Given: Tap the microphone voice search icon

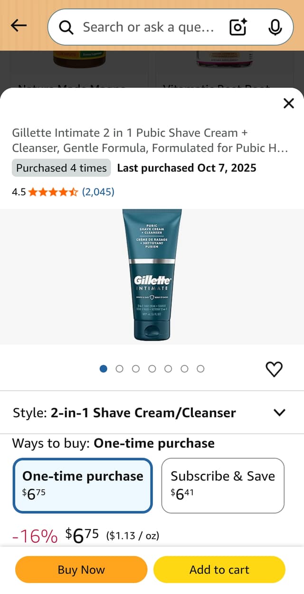Looking at the screenshot, I should 275,27.
